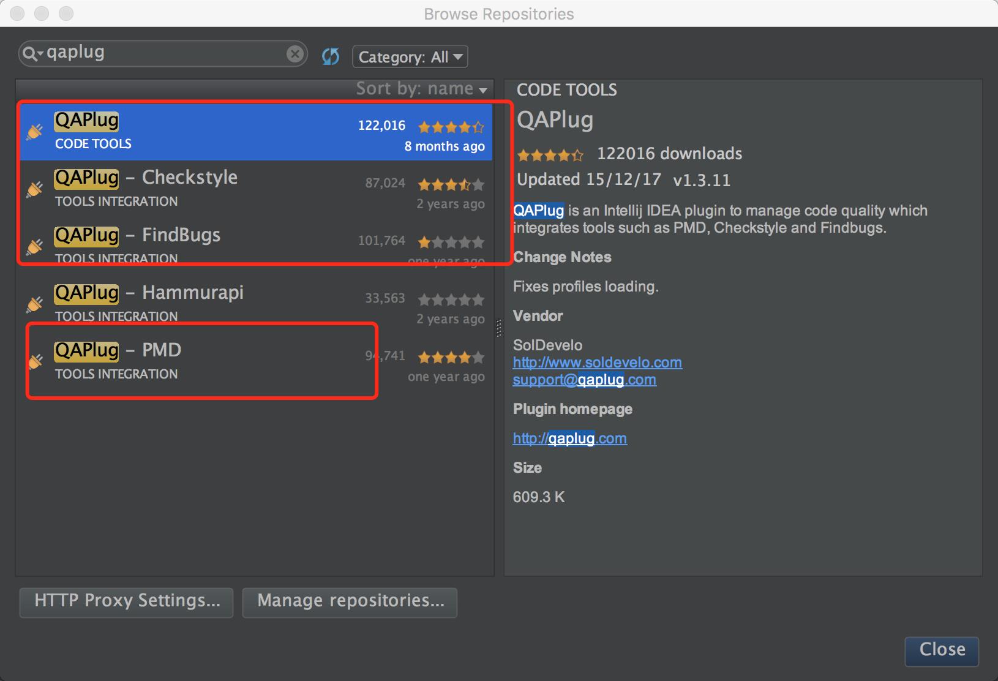
Task: Select the QAPlug - Hammurapi plugin
Action: pyautogui.click(x=256, y=304)
